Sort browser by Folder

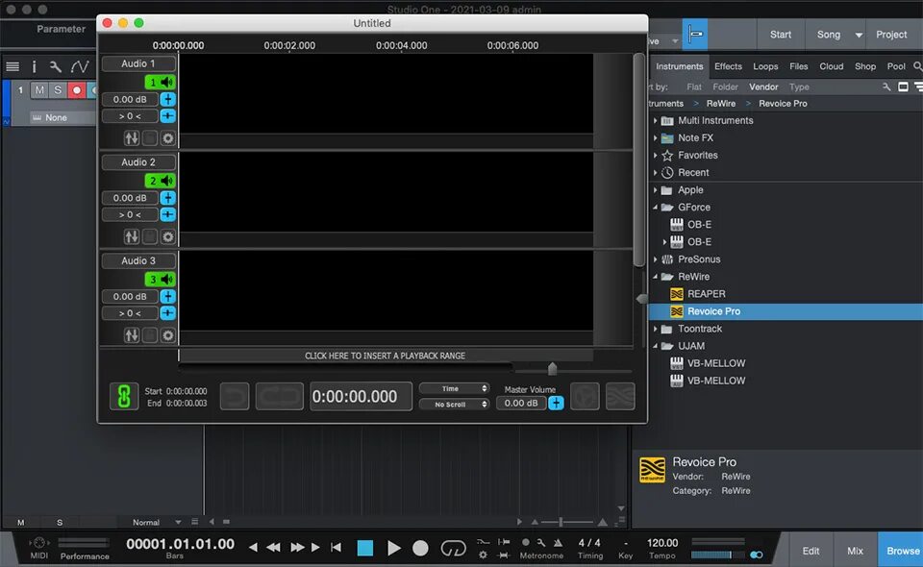(725, 87)
